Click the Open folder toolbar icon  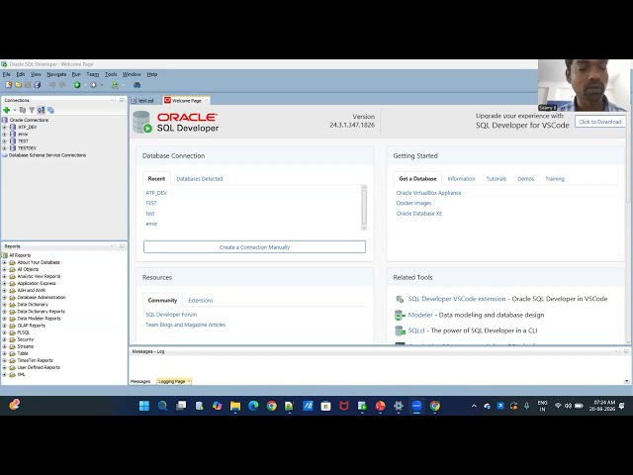[18, 85]
